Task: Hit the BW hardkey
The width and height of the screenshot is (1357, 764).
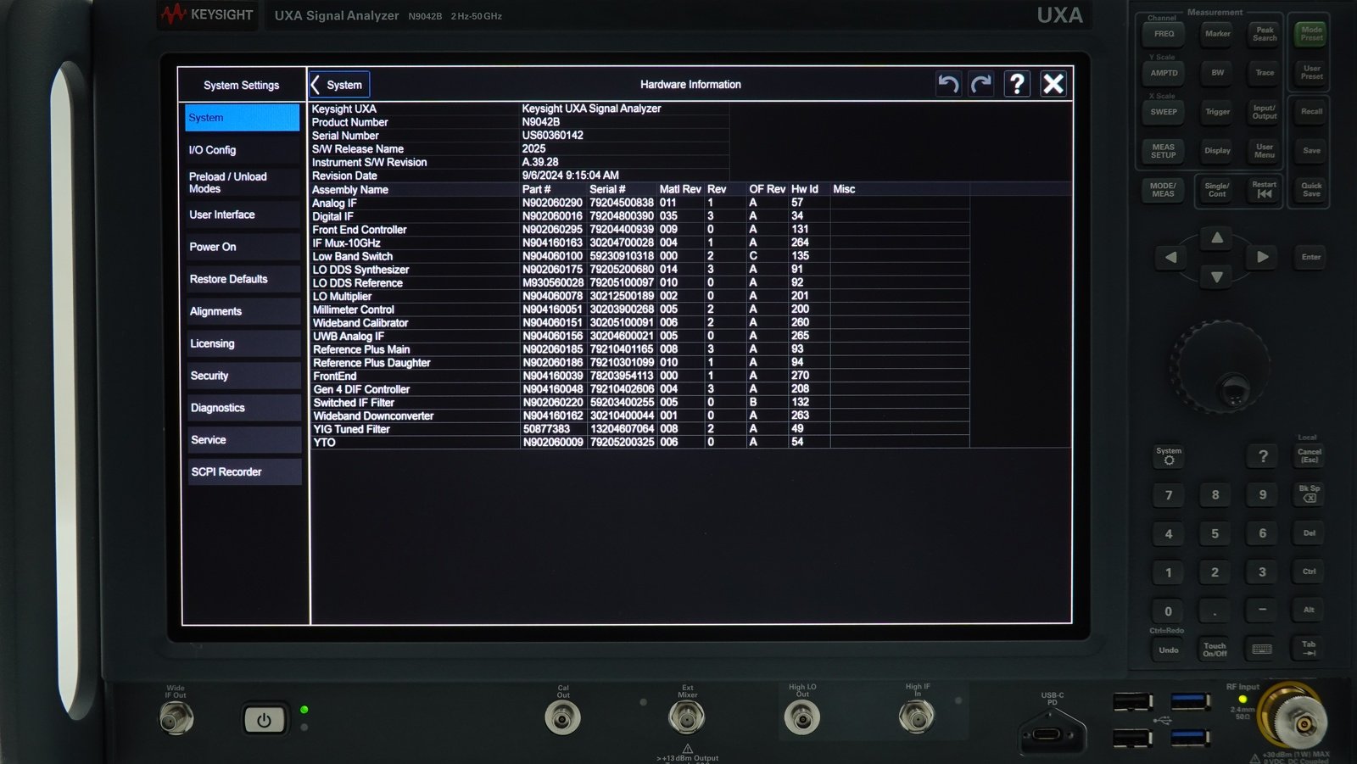Action: [1217, 73]
